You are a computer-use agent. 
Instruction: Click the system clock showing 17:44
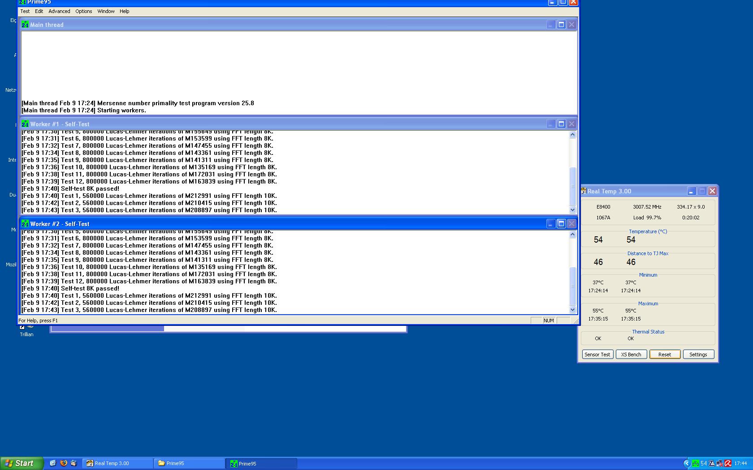(x=741, y=463)
